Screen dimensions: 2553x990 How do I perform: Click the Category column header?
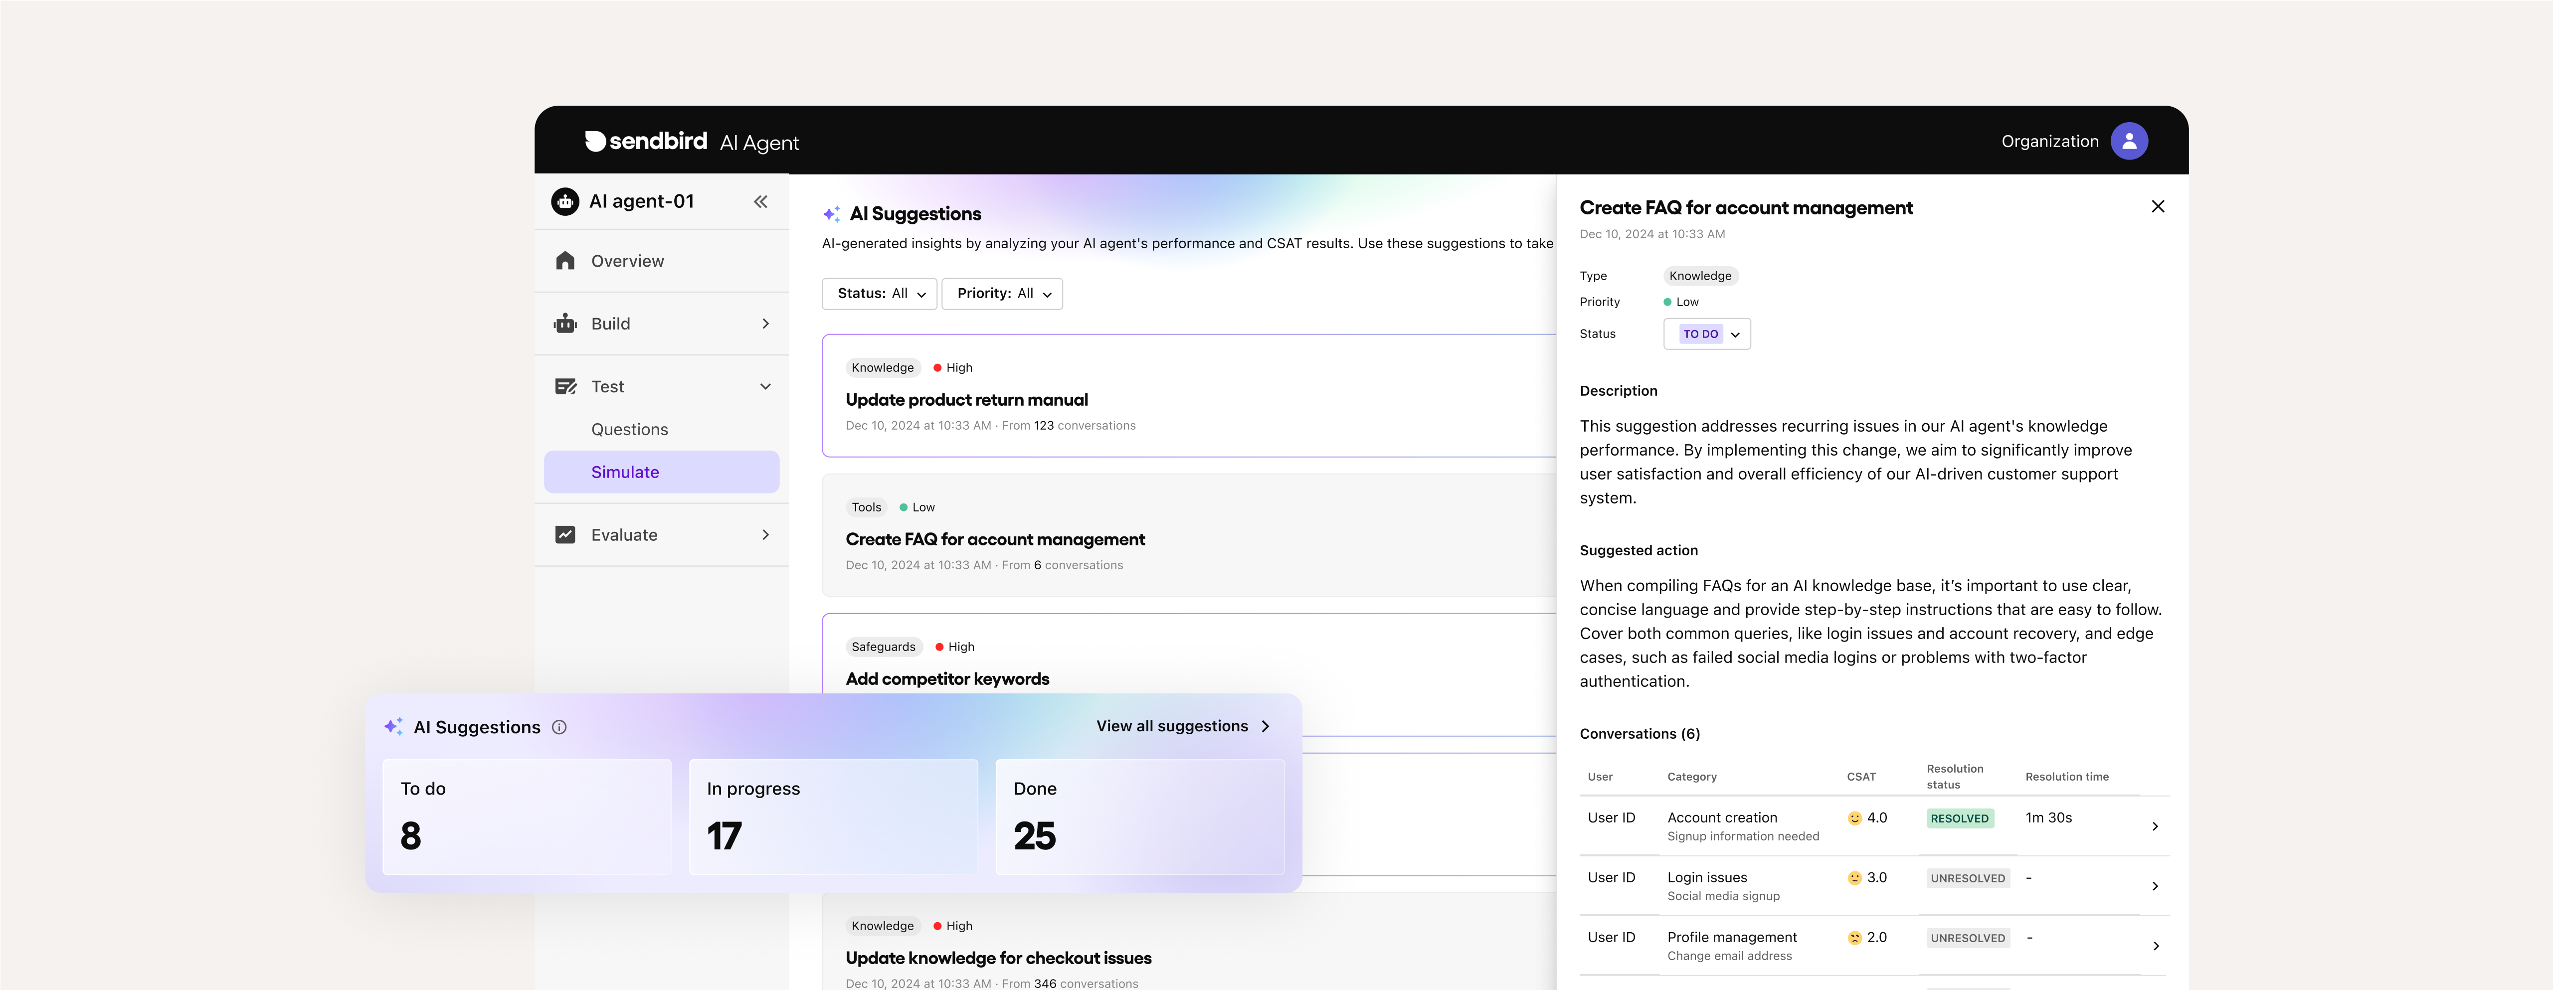1692,777
